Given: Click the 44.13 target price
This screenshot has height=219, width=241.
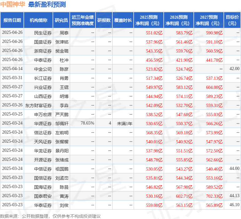Looking at the screenshot, I should coord(234,196).
